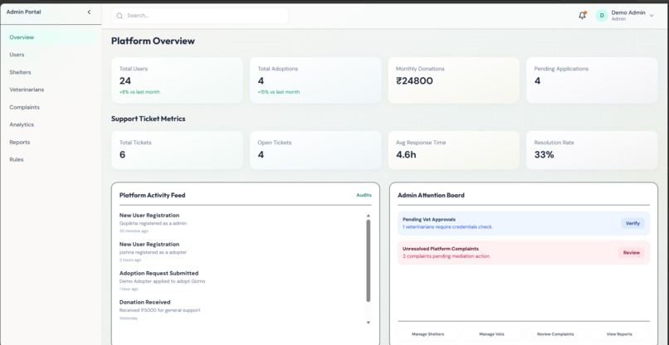This screenshot has height=345, width=669.
Task: Click Review for Unresolved Platform Complaints
Action: pos(632,252)
